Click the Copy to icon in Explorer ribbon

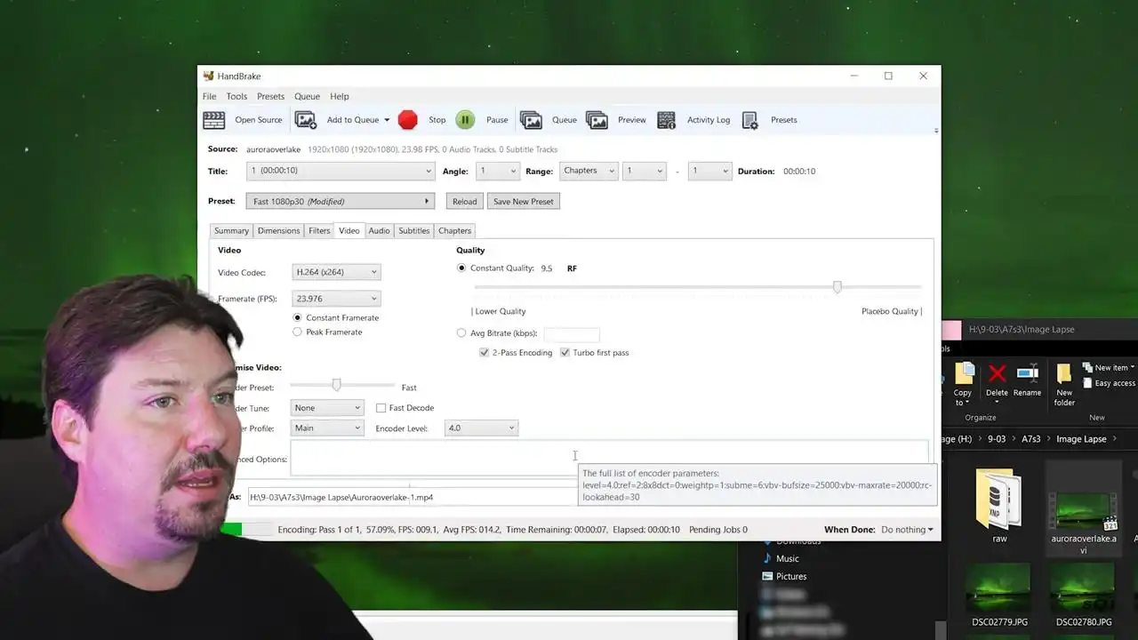pyautogui.click(x=964, y=374)
